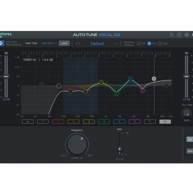Click the 10983 Hz readout in graph
Viewport: 193px width, 194px height.
pos(29,60)
